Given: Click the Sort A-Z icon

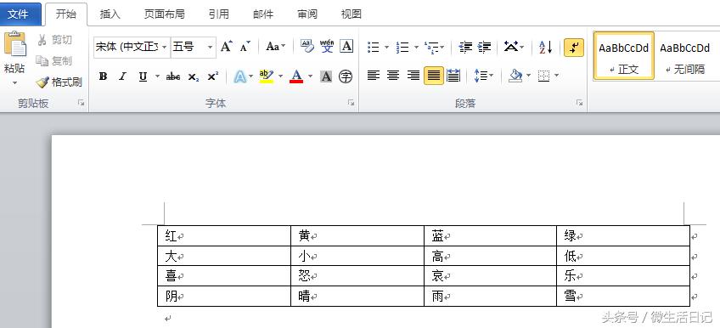Looking at the screenshot, I should click(545, 47).
